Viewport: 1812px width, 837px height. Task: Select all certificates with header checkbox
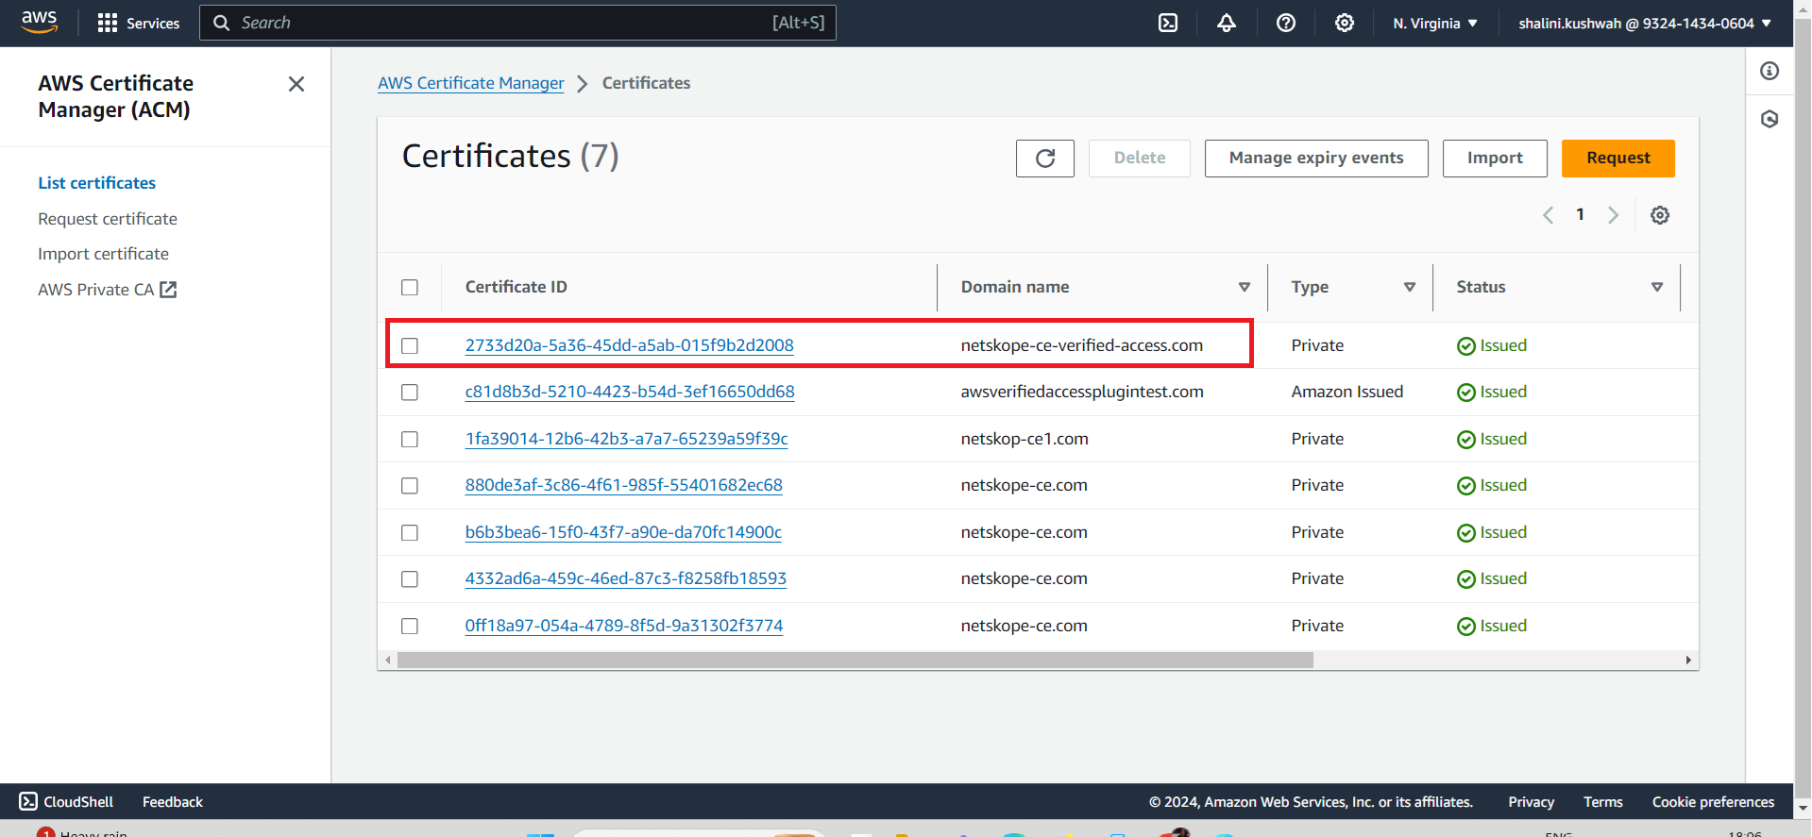[x=410, y=287]
